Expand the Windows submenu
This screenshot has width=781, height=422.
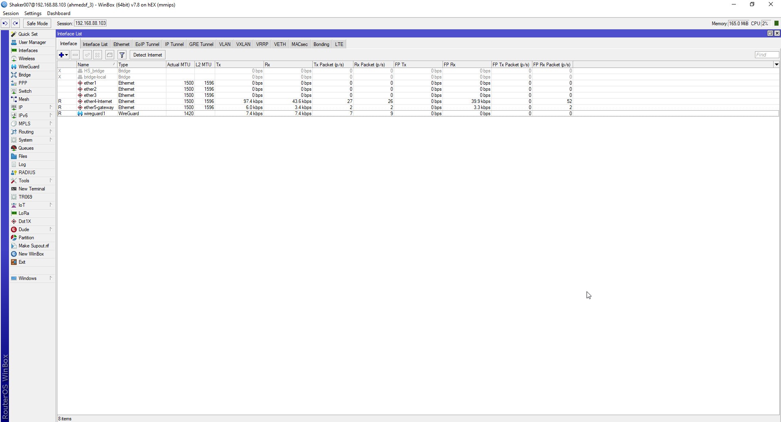pyautogui.click(x=33, y=278)
